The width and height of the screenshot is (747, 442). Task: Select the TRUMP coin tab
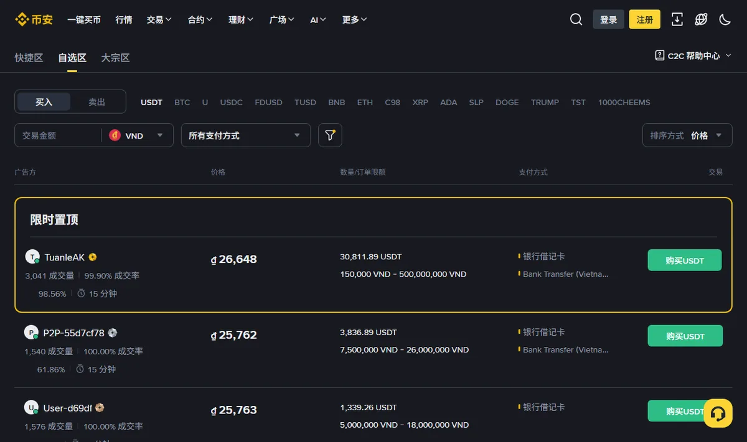click(x=545, y=102)
